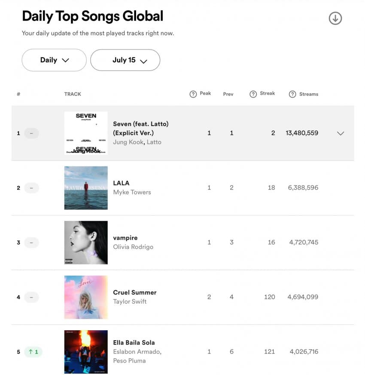Click the Streams help question-mark icon
The width and height of the screenshot is (365, 375).
(292, 94)
